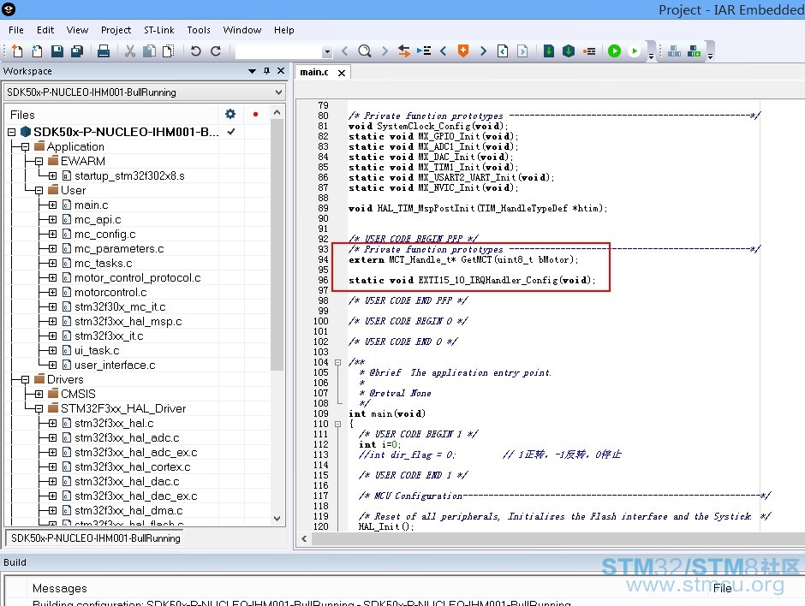
Task: Click the Open file toolbar icon
Action: 37,50
